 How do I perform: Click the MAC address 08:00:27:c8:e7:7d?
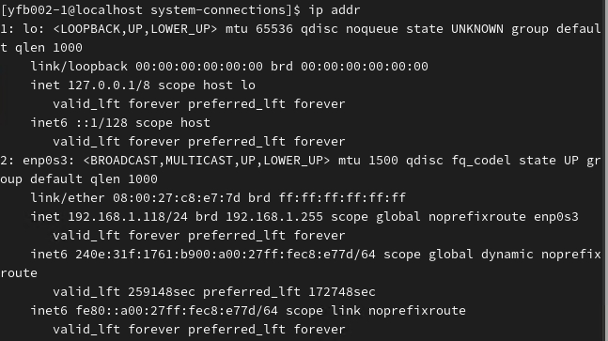(177, 198)
